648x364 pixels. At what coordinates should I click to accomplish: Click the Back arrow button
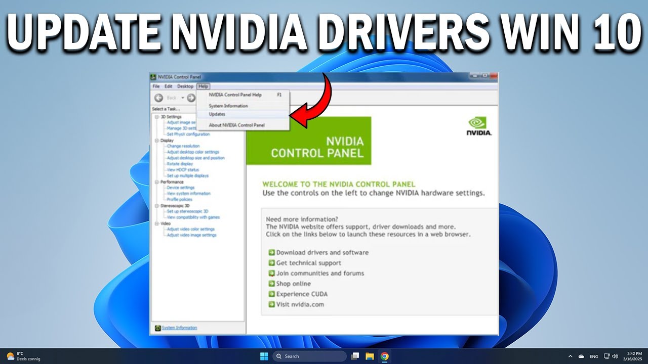pos(159,98)
